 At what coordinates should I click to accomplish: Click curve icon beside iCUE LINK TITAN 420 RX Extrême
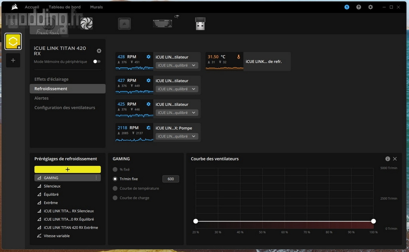point(39,228)
